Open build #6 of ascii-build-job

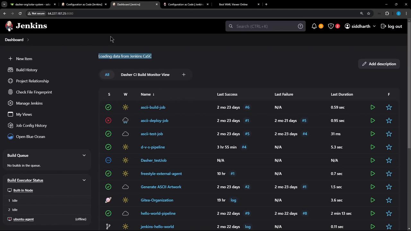[247, 107]
